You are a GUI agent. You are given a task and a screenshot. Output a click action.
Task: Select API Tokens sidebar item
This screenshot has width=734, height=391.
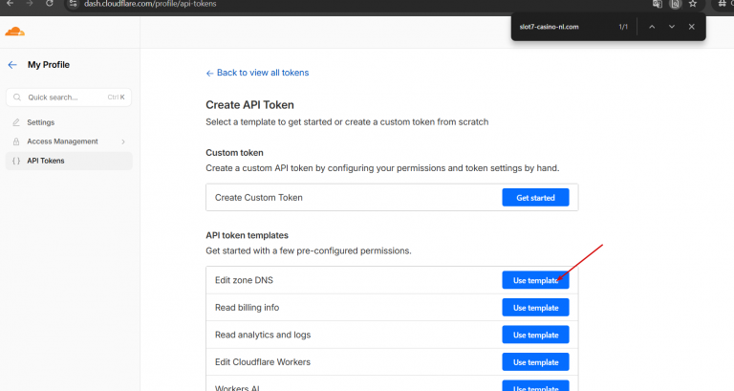pyautogui.click(x=69, y=161)
